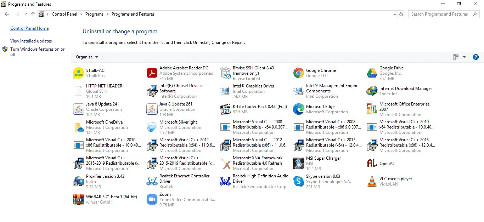
Task: Select Microsoft Visual C++ 2012 (x64) entry
Action: click(x=181, y=145)
